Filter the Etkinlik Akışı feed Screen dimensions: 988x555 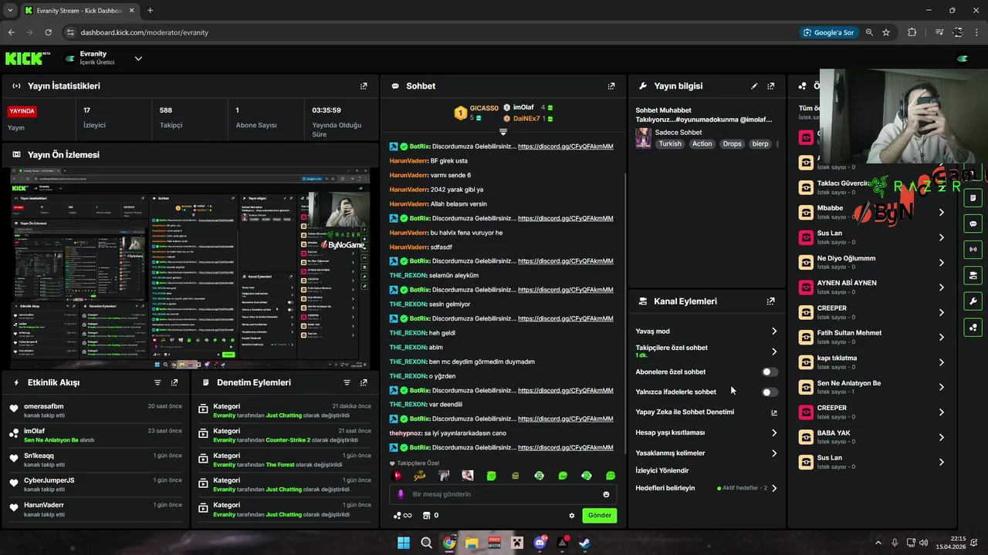157,382
